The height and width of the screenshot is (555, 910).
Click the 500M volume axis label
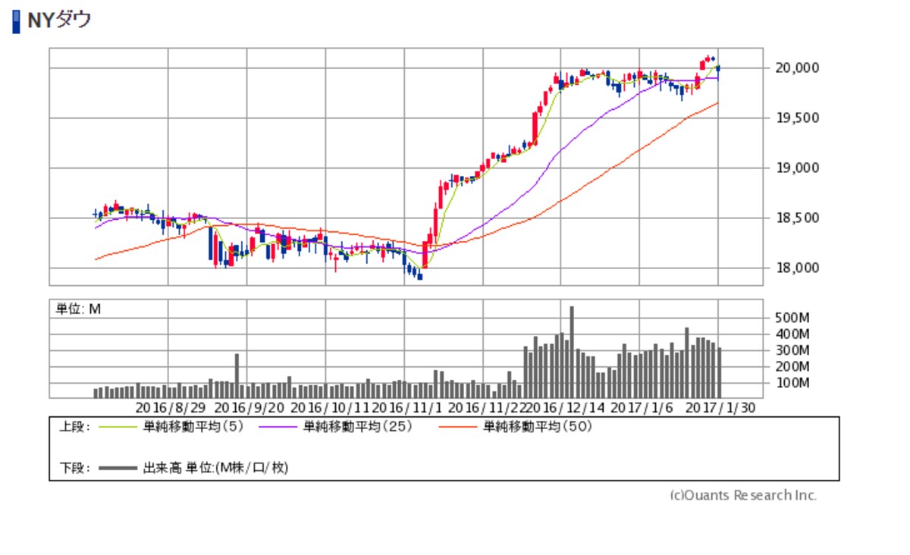792,318
